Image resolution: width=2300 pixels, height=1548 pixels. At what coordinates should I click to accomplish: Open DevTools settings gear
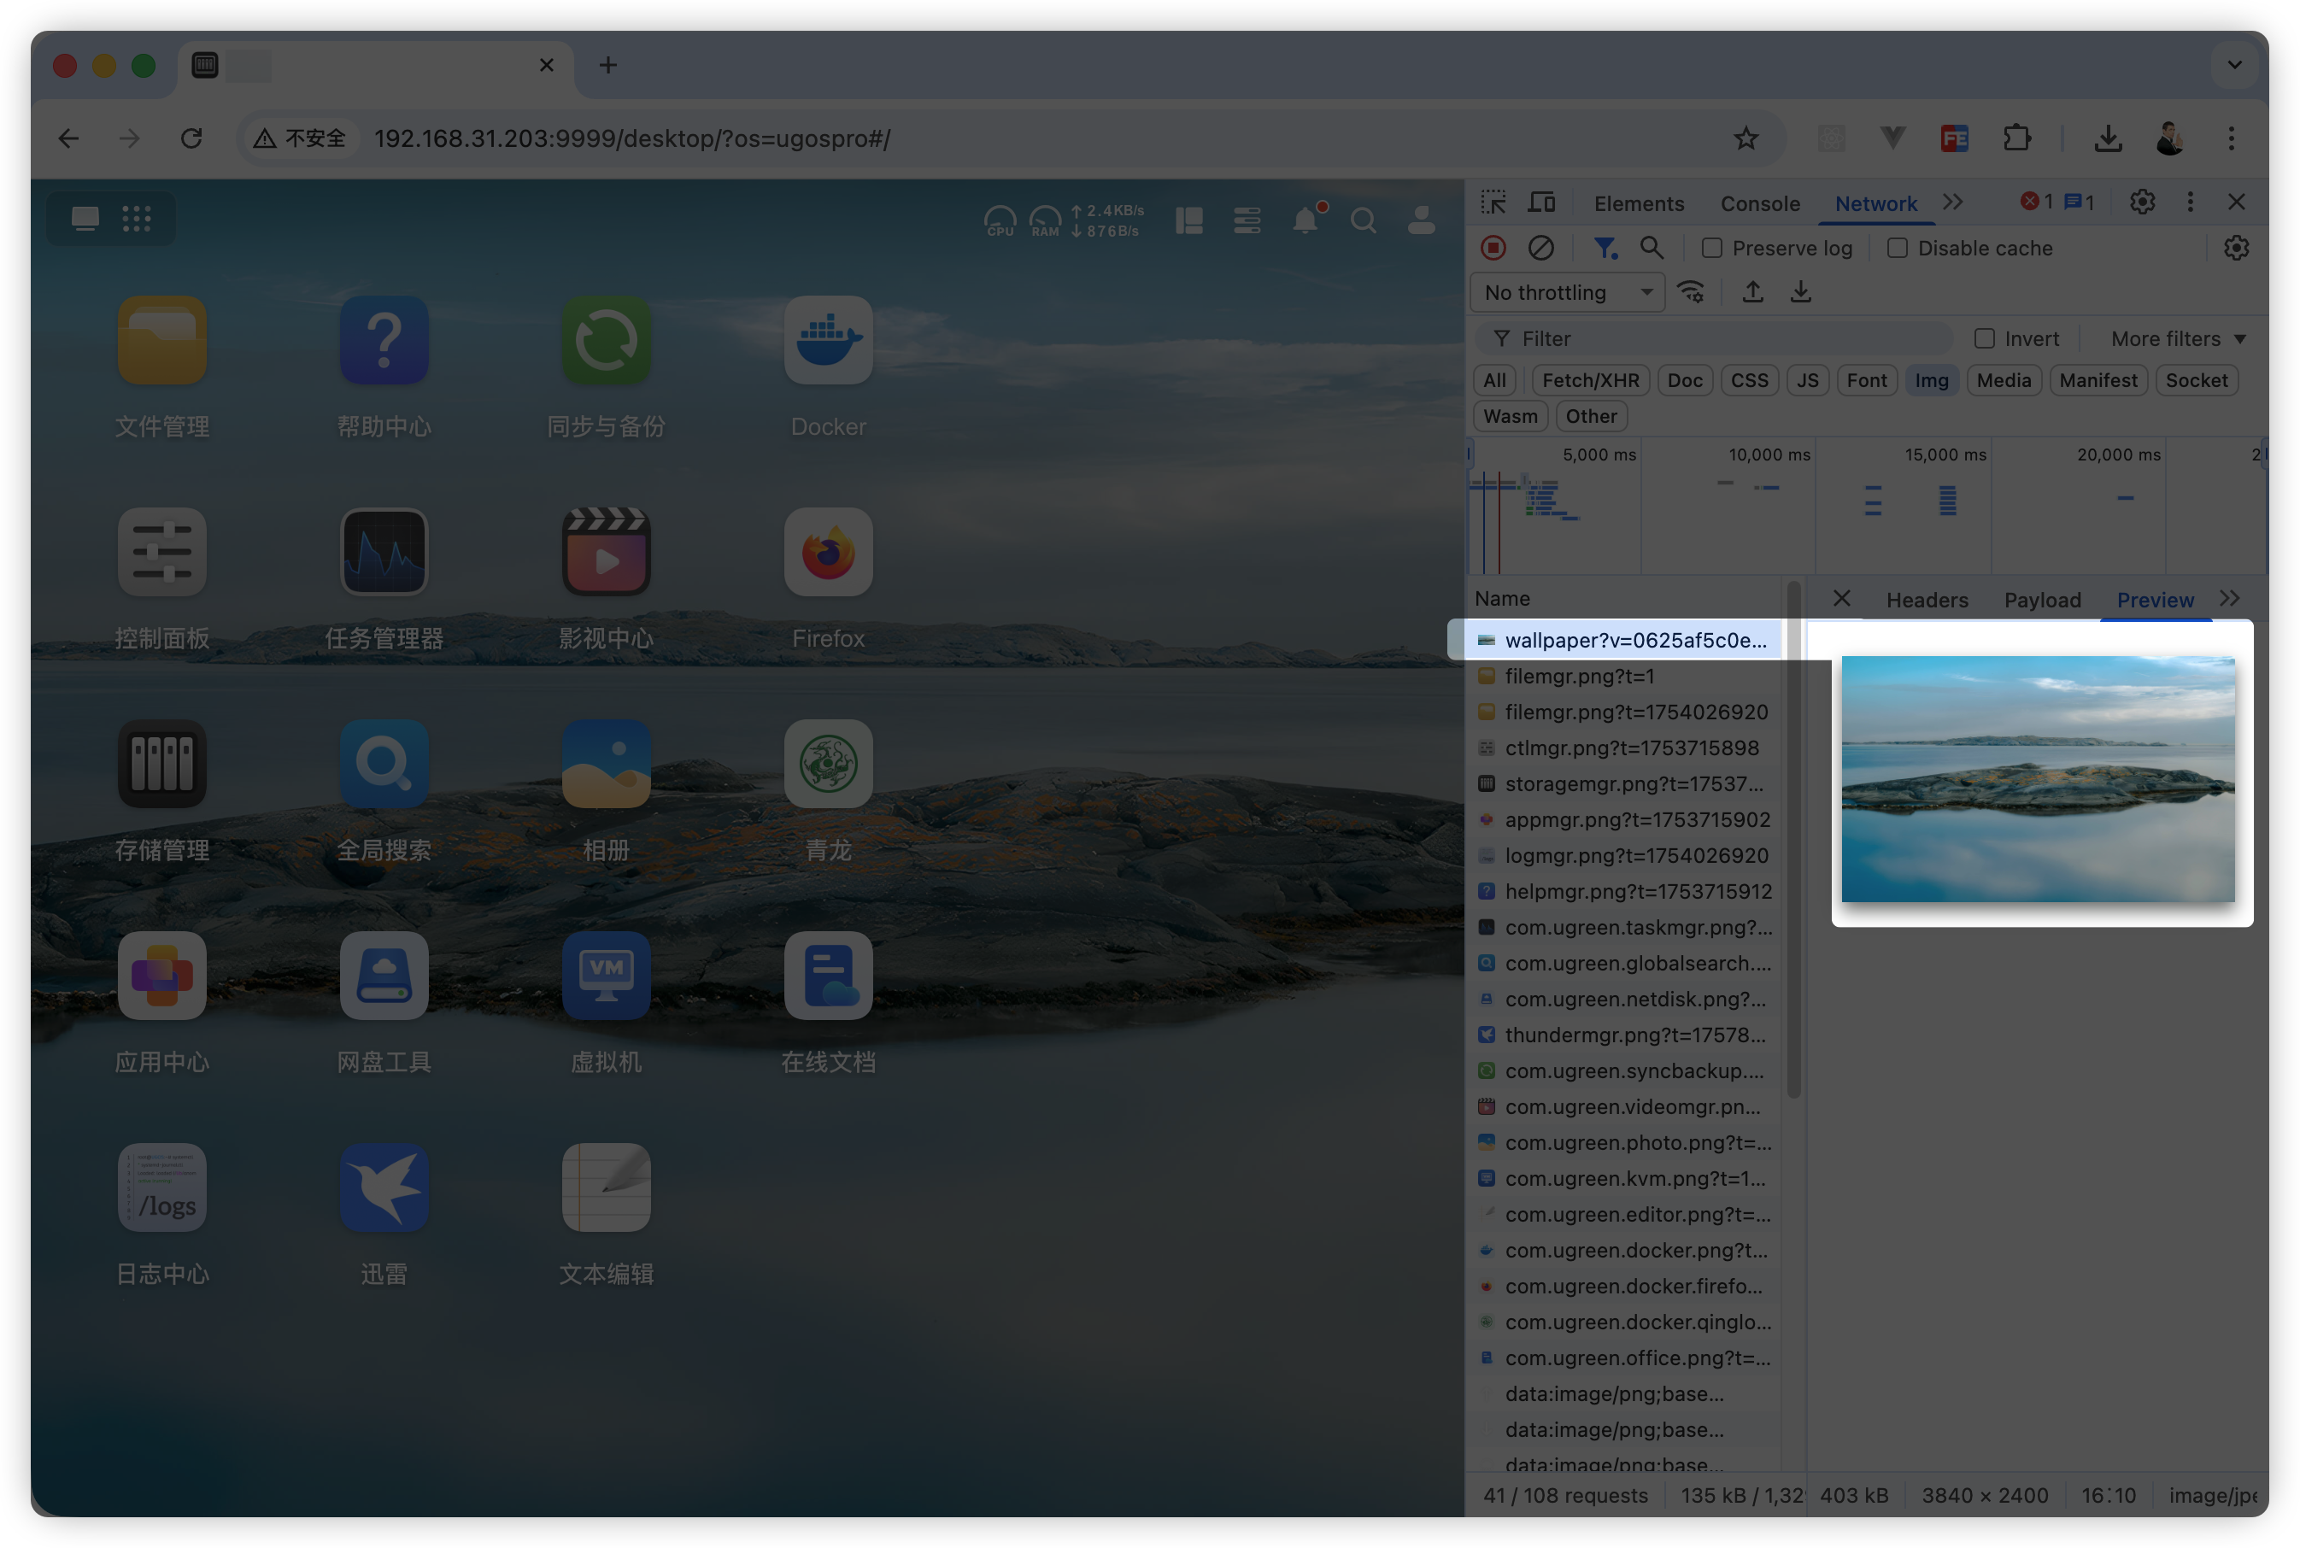(2141, 202)
